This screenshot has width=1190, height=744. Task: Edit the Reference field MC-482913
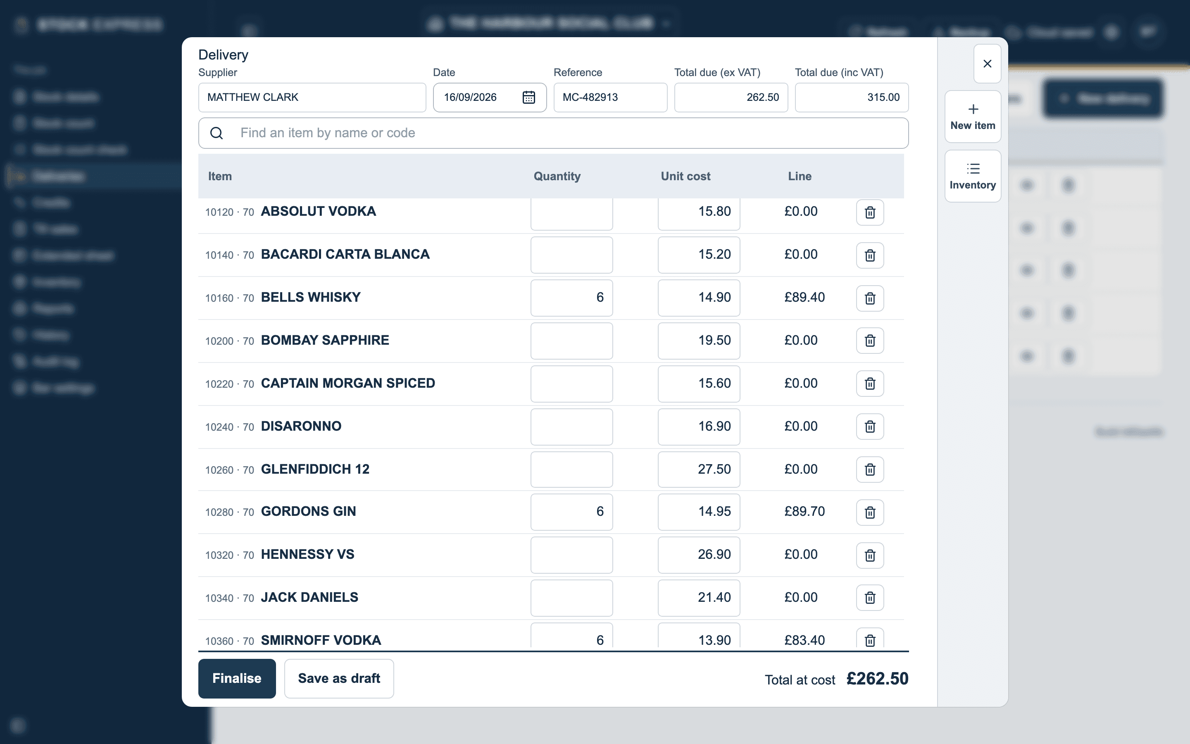point(610,98)
